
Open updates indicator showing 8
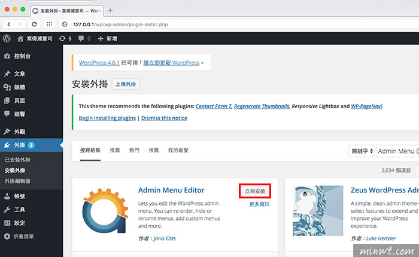(65, 39)
